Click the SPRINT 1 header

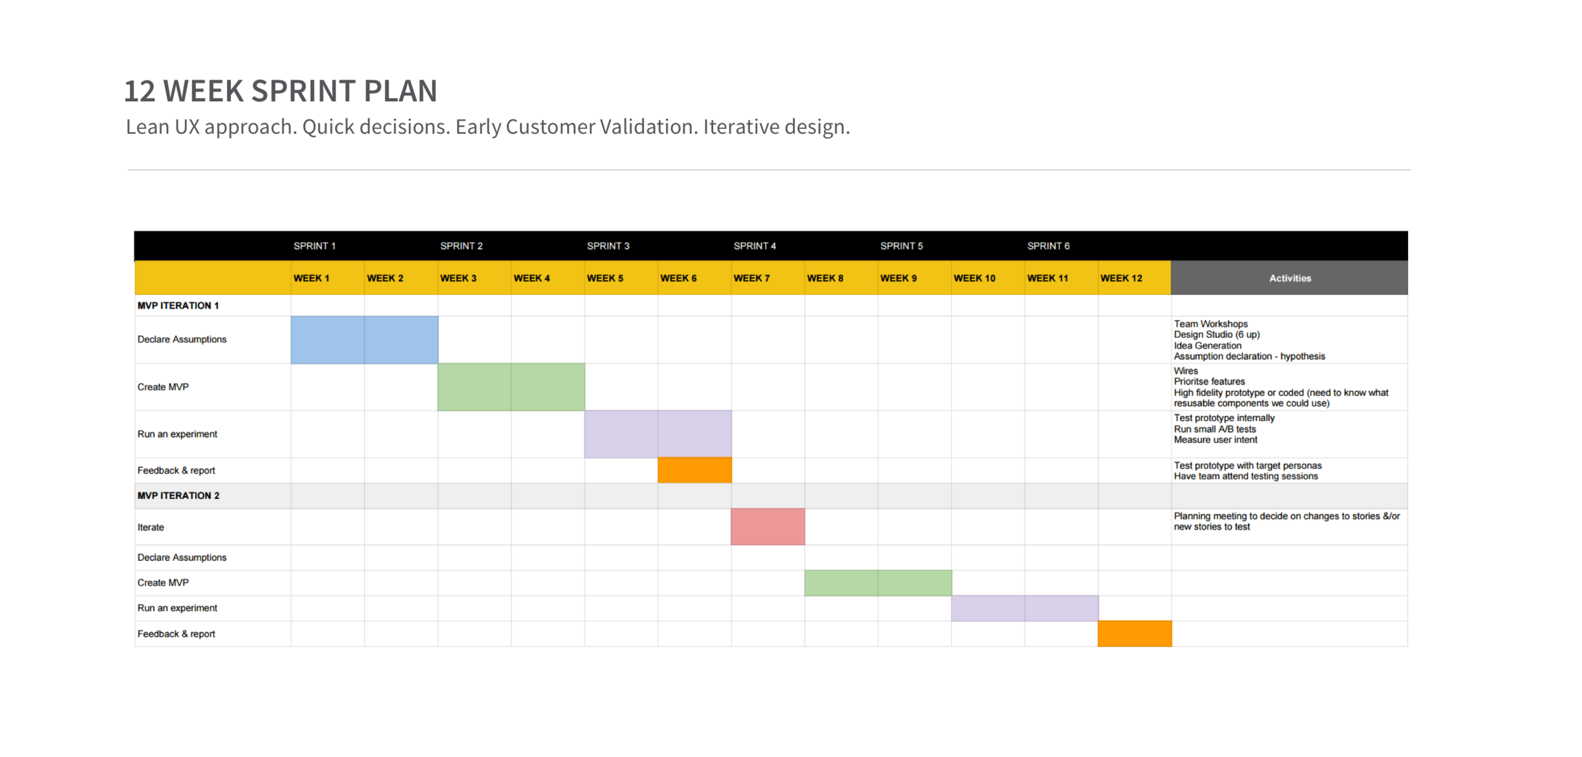(315, 246)
